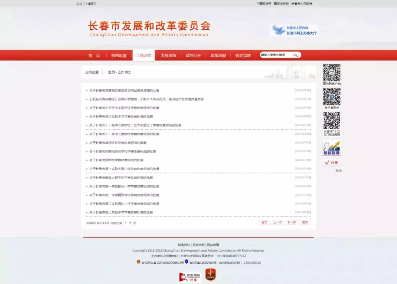Click the 下一页 pagination button

click(291, 222)
